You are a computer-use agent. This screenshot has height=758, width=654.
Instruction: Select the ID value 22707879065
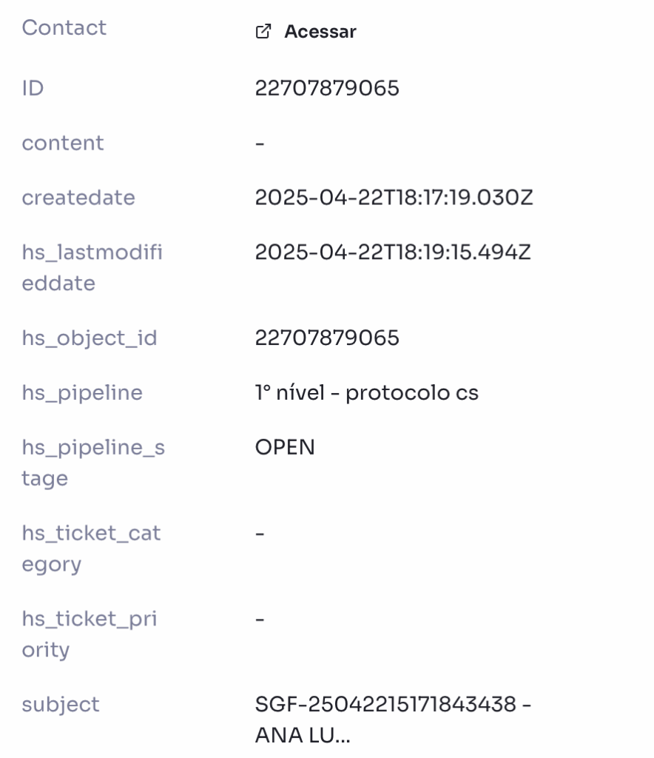tap(327, 88)
